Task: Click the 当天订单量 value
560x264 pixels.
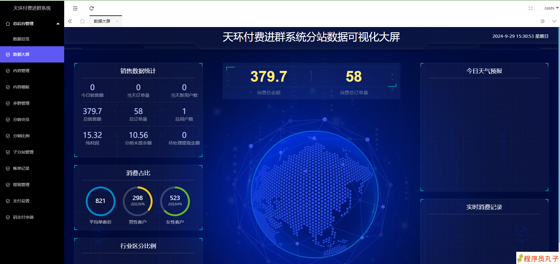Action: pyautogui.click(x=138, y=87)
